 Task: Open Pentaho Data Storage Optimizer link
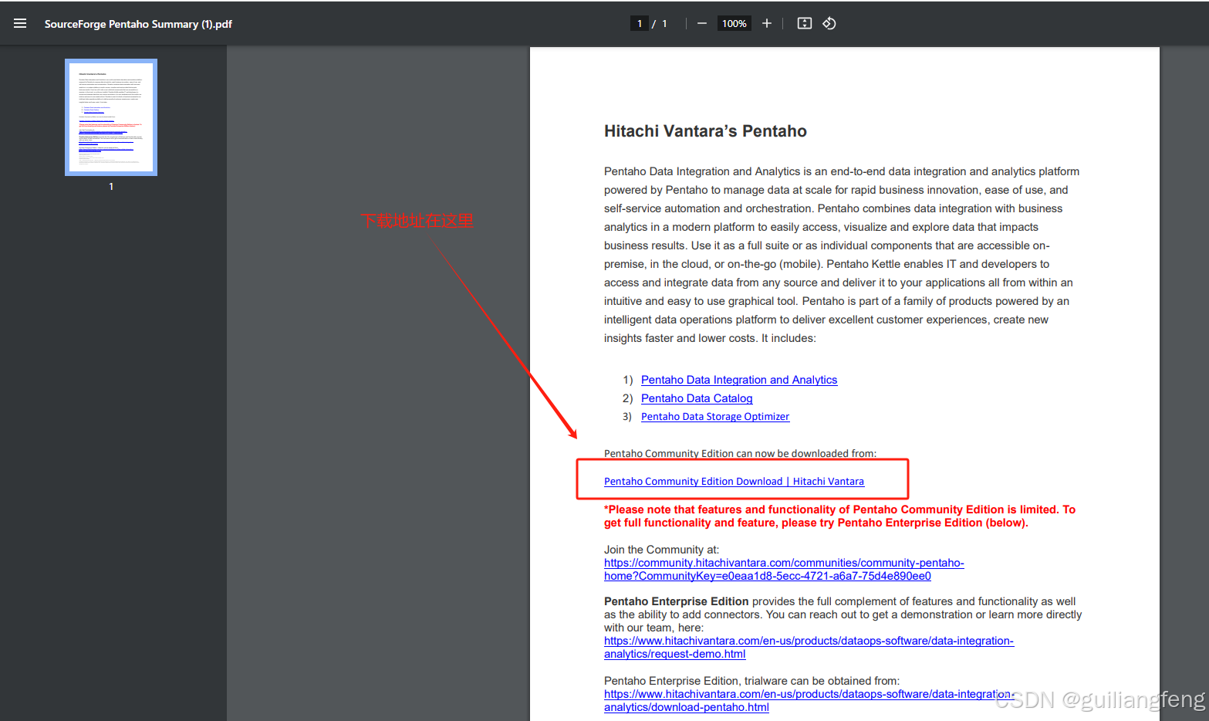(715, 417)
